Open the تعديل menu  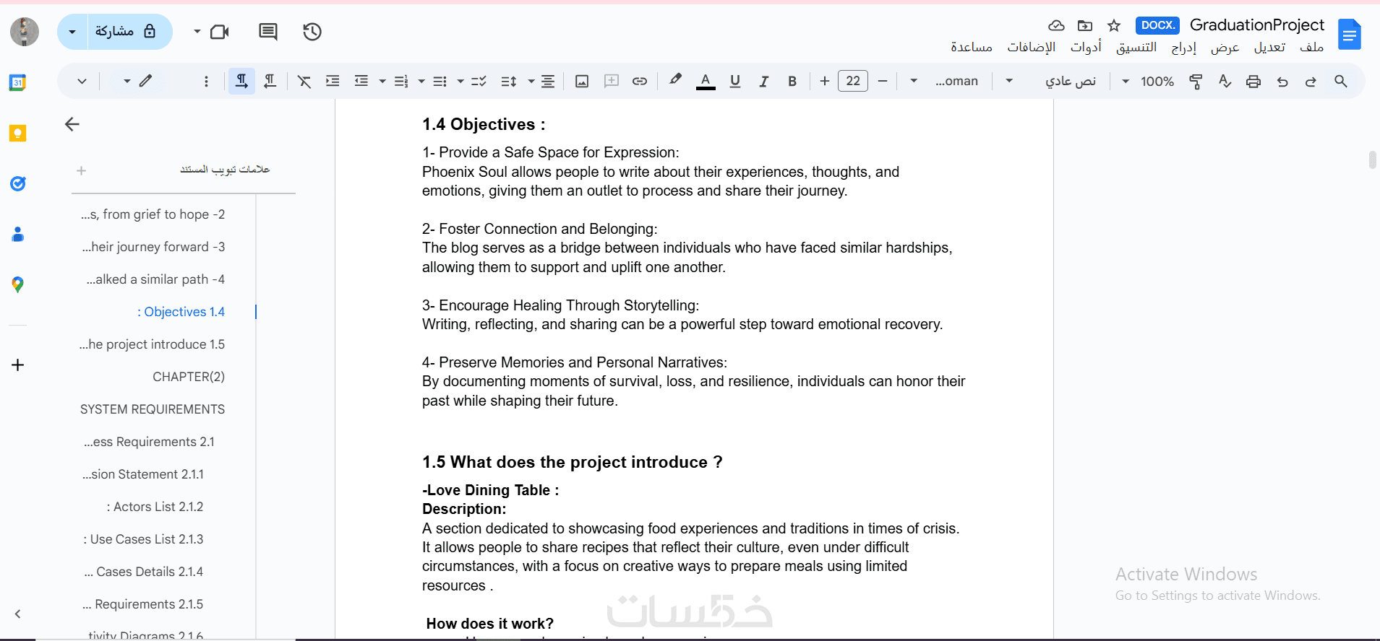click(x=1269, y=47)
